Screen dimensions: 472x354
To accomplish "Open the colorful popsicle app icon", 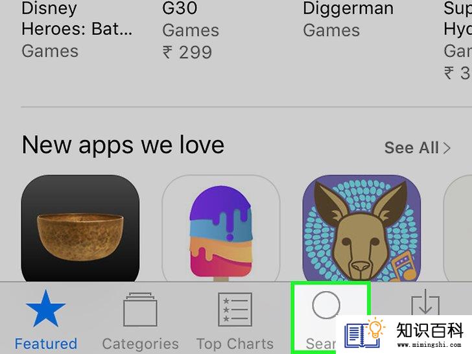I will pos(221,228).
